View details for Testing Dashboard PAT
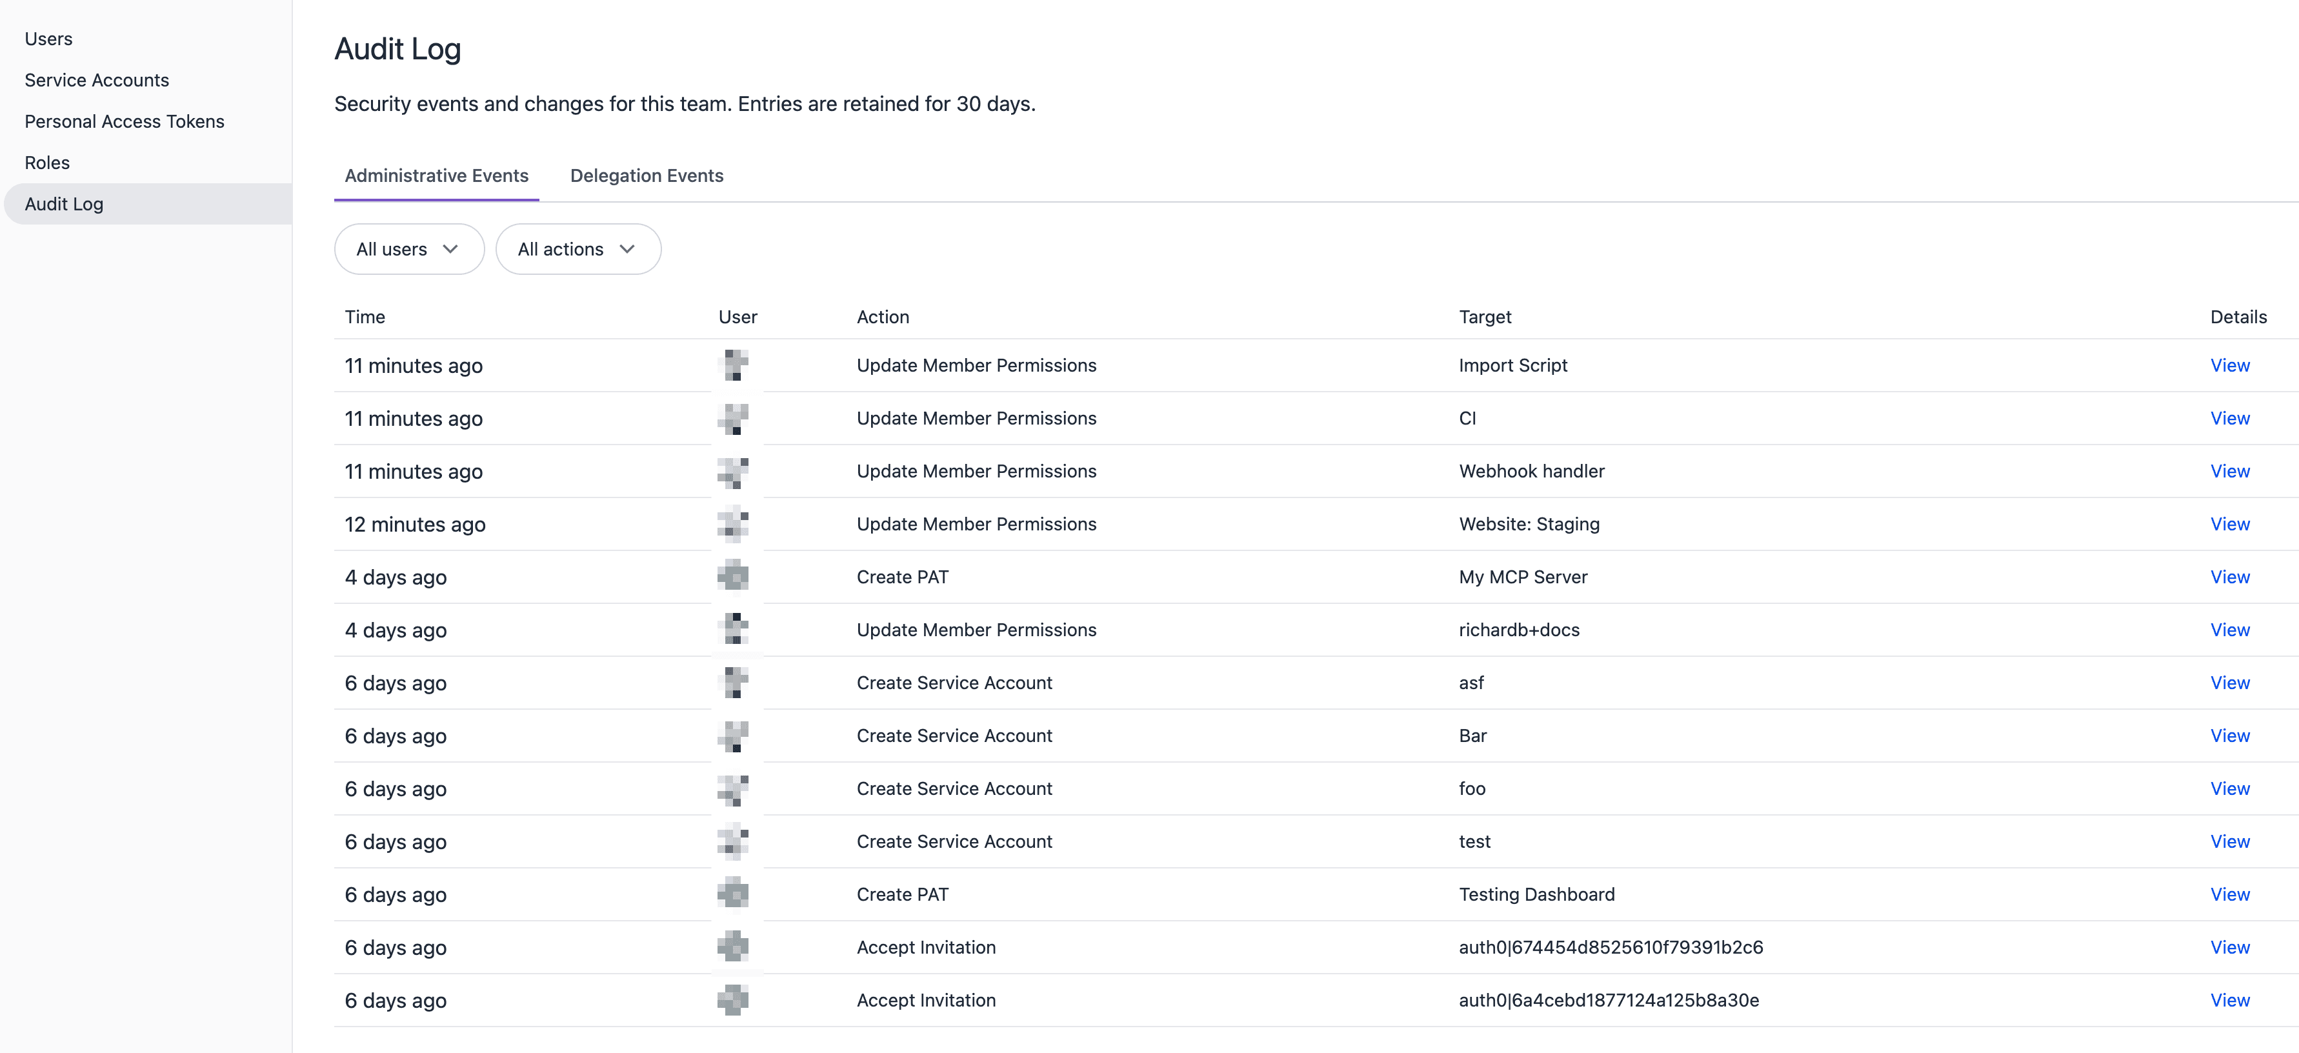Screen dimensions: 2299x1053 coord(2229,894)
